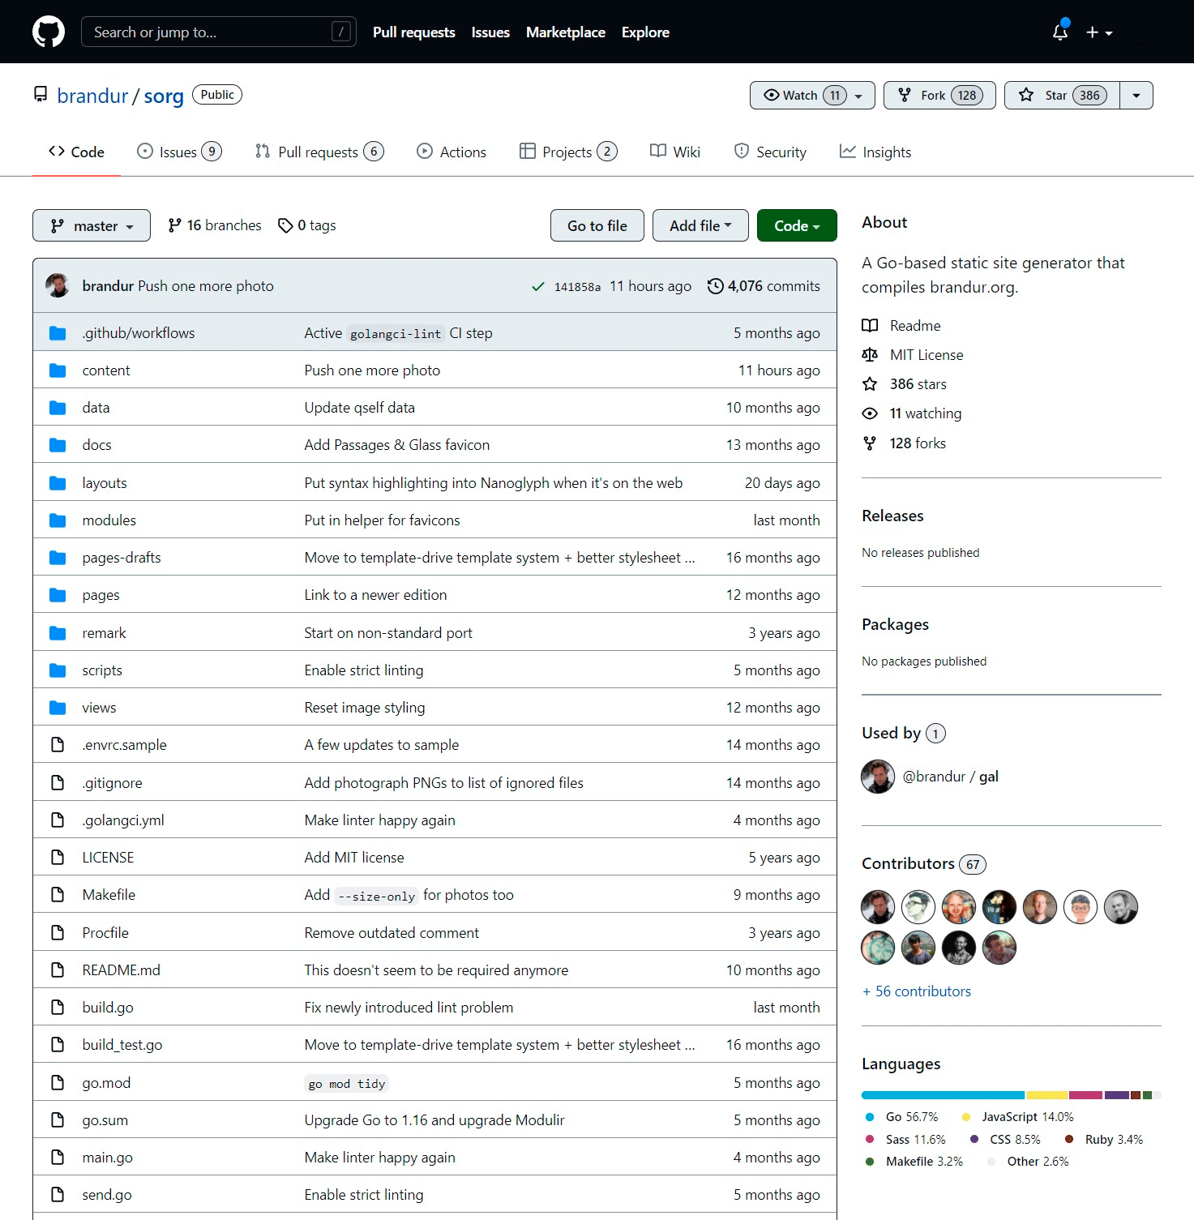Open the build_test.go file
The image size is (1194, 1220).
[122, 1045]
